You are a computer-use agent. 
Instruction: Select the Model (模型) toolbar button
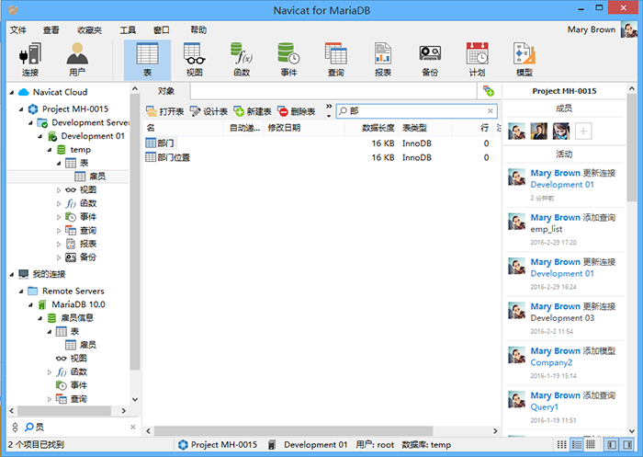tap(525, 60)
